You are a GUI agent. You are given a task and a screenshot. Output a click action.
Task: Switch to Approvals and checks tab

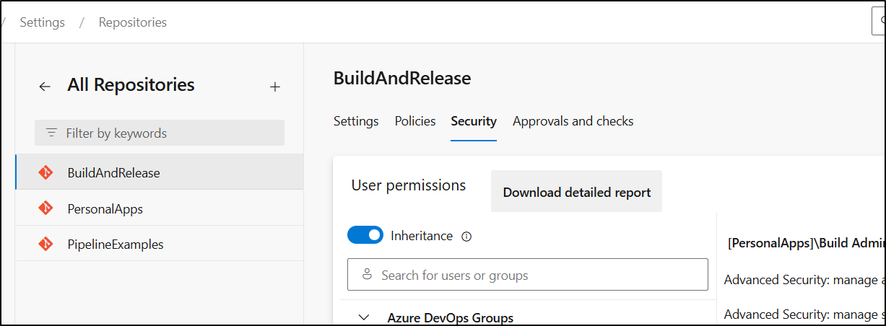click(x=573, y=121)
